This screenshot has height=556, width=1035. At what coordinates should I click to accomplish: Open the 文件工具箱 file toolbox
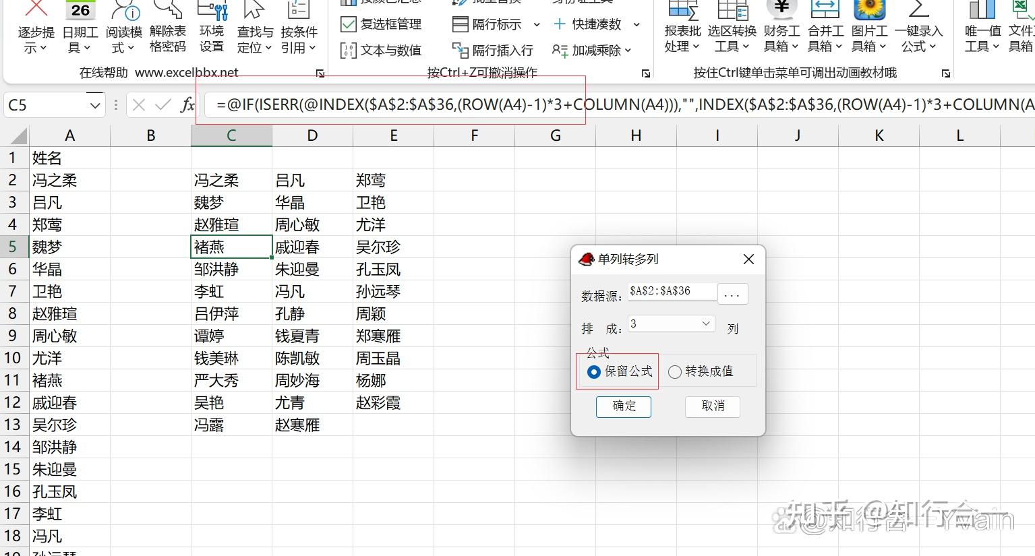click(1021, 27)
